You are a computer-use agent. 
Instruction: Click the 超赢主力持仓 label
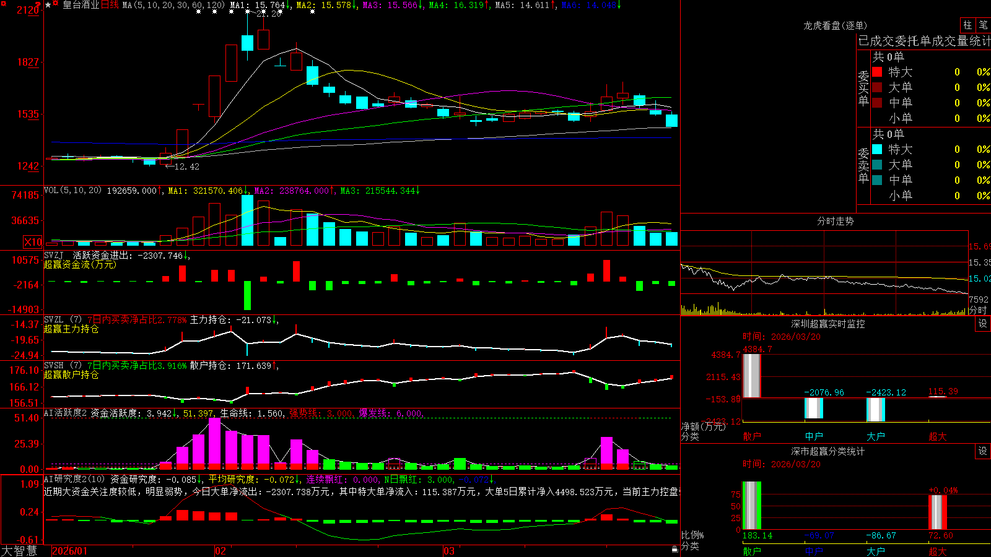[71, 329]
